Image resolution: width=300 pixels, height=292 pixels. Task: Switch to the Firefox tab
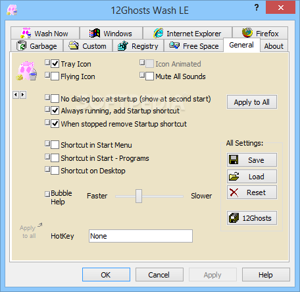pyautogui.click(x=260, y=33)
